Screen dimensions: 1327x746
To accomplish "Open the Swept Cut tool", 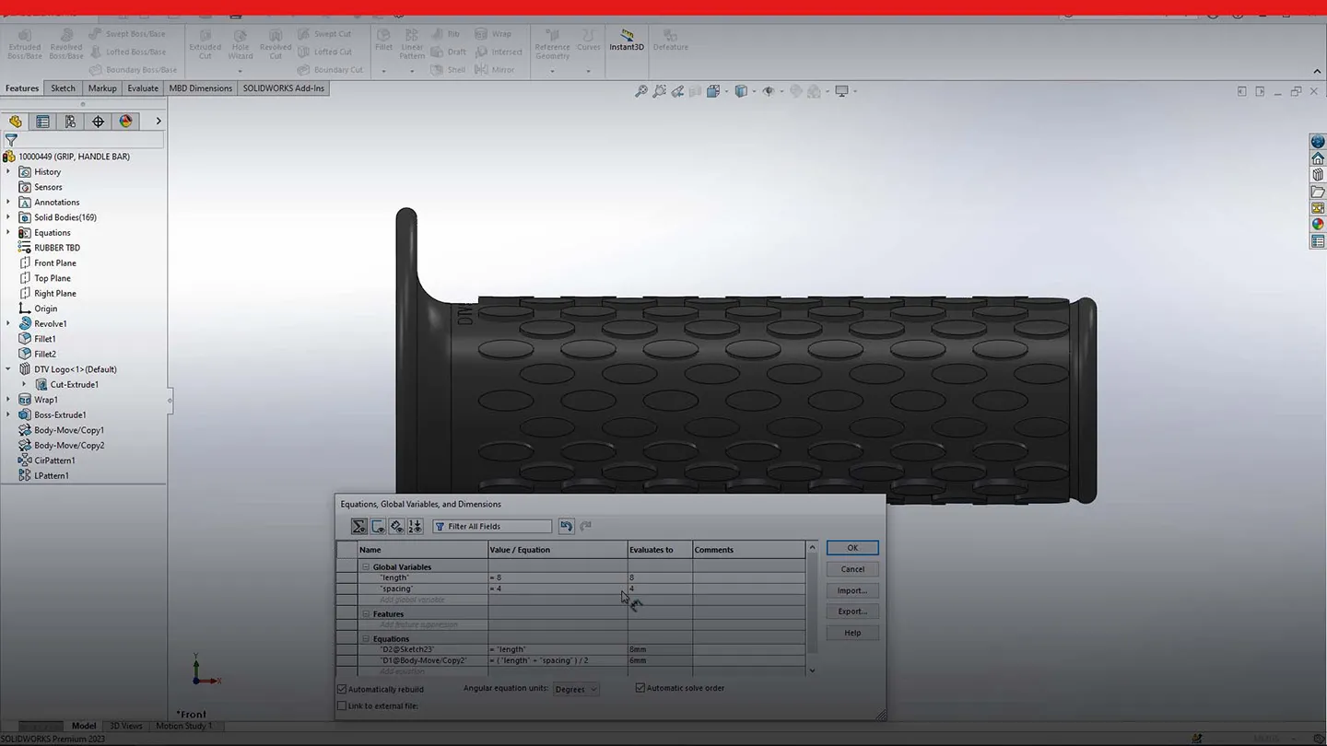I will point(326,33).
